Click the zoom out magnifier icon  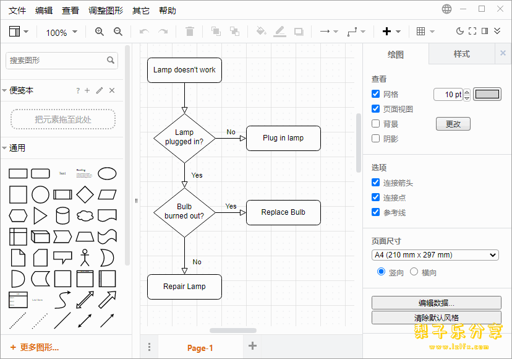click(118, 32)
